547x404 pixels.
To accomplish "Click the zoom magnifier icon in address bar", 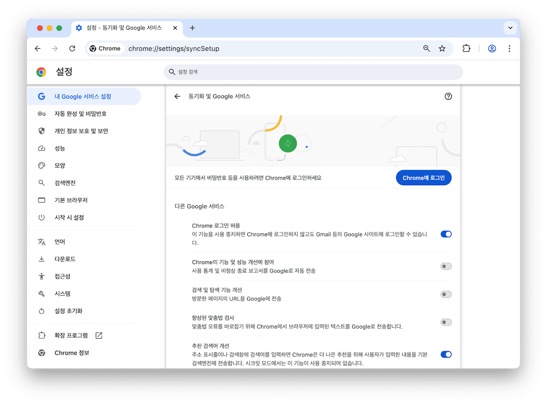I will [426, 49].
